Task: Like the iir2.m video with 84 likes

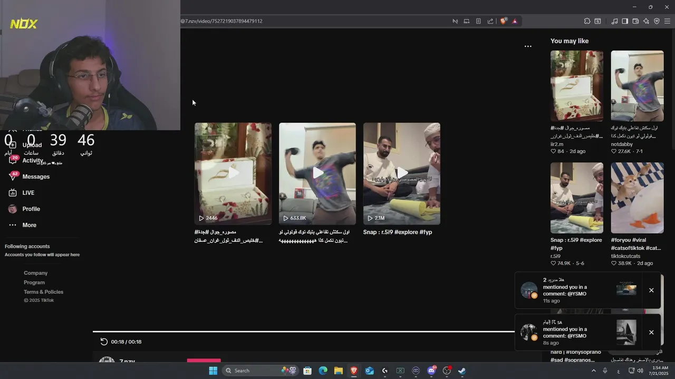Action: (554, 151)
